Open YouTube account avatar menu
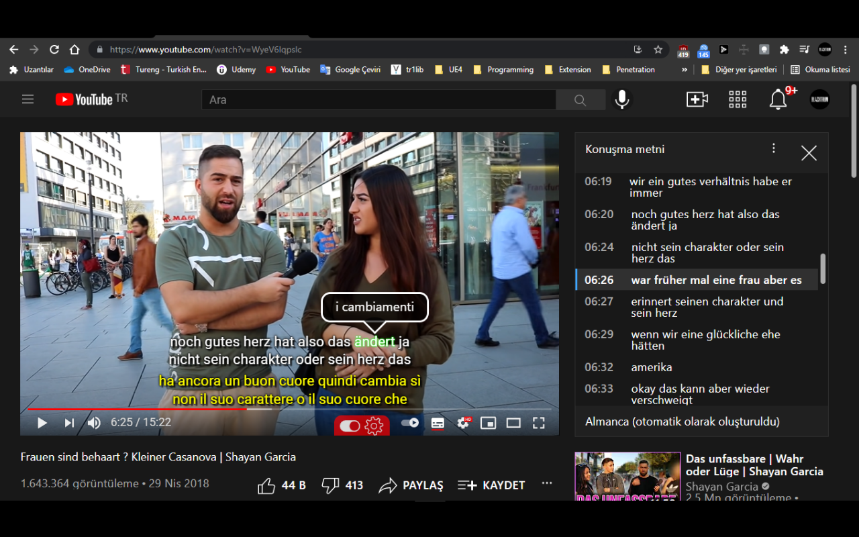The image size is (859, 537). (x=819, y=99)
